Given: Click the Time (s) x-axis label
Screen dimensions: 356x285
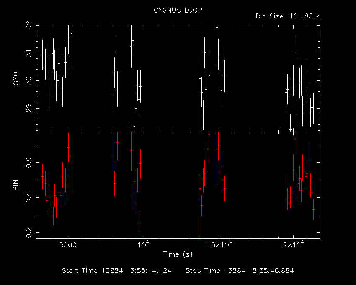Looking at the screenshot, I should [x=178, y=254].
